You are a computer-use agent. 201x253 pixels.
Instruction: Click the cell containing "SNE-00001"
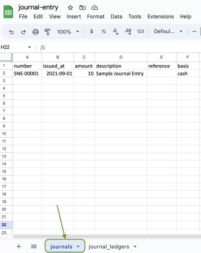point(27,73)
